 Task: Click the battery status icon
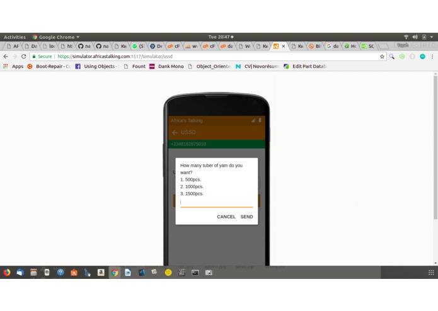(x=424, y=37)
